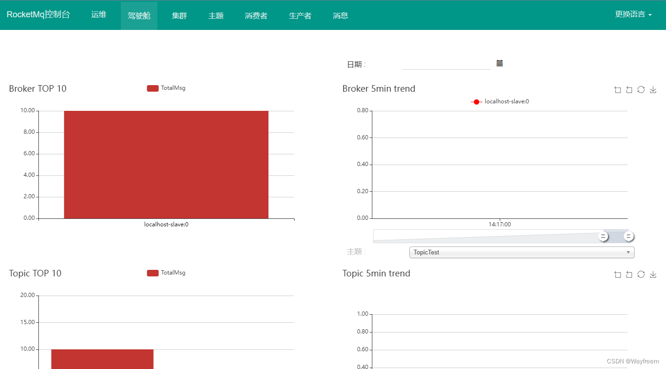The width and height of the screenshot is (666, 369).
Task: Expand the 更换语言 language menu
Action: [x=633, y=14]
